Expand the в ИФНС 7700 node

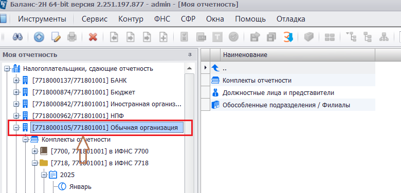[x=34, y=151]
